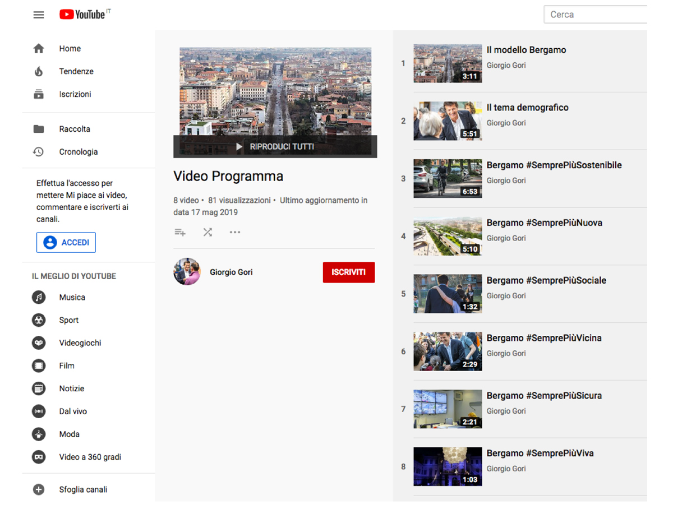Open thumbnail of Il modello Bergamo

(x=448, y=63)
